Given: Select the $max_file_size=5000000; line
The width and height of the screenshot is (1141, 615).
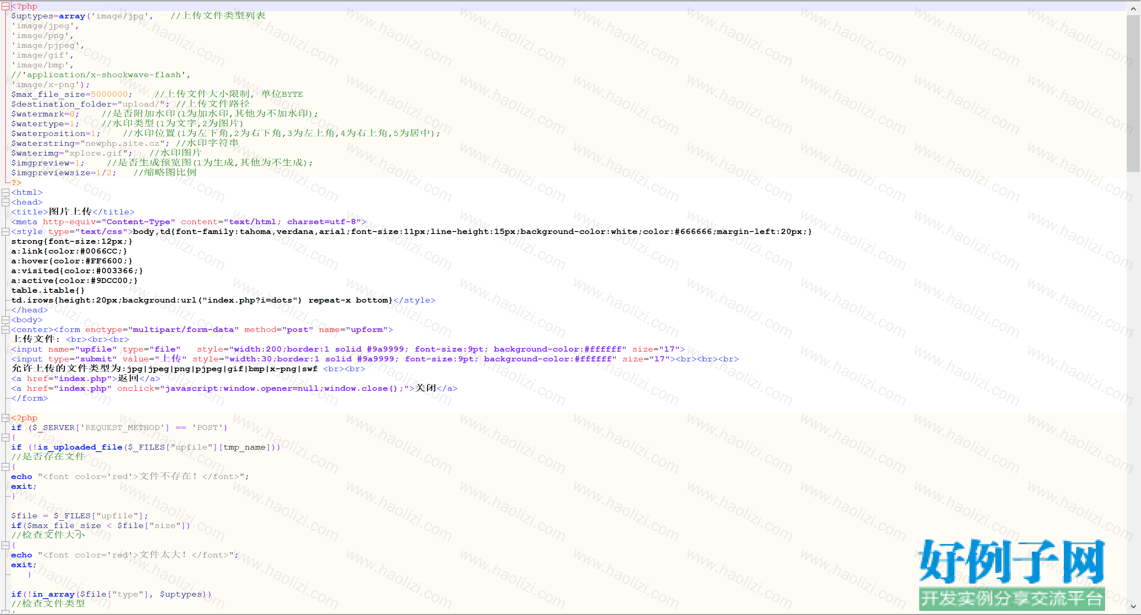Looking at the screenshot, I should 157,94.
